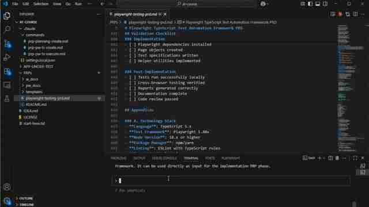369x207 pixels.
Task: Open the Accounts icon in activity bar
Action: click(7, 187)
